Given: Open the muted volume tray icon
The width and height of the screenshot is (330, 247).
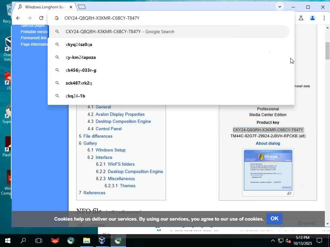Looking at the screenshot, I should [288, 241].
